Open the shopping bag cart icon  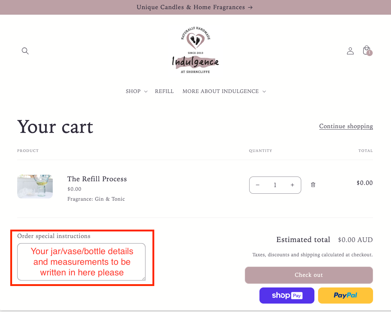[x=366, y=51]
